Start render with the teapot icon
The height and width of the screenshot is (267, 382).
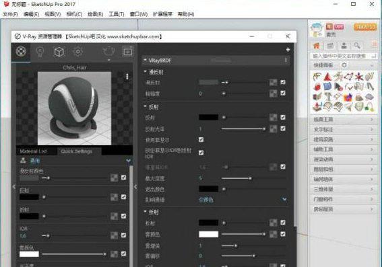(108, 51)
